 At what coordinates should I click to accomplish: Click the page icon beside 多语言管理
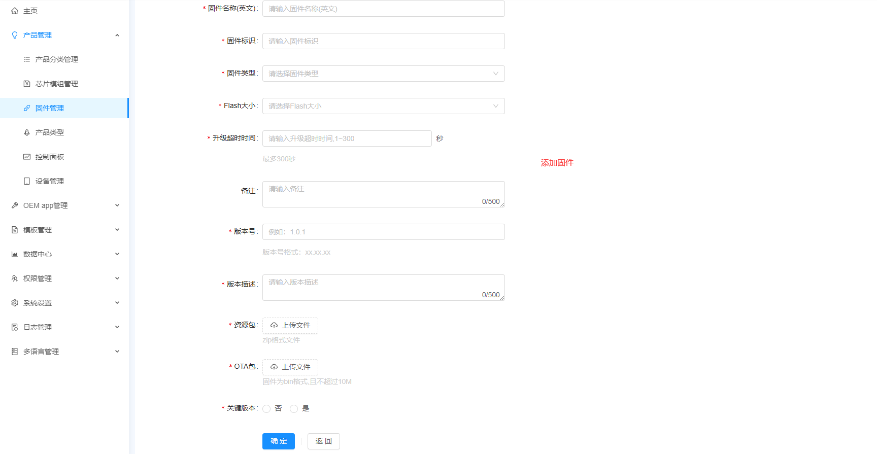[x=15, y=352]
